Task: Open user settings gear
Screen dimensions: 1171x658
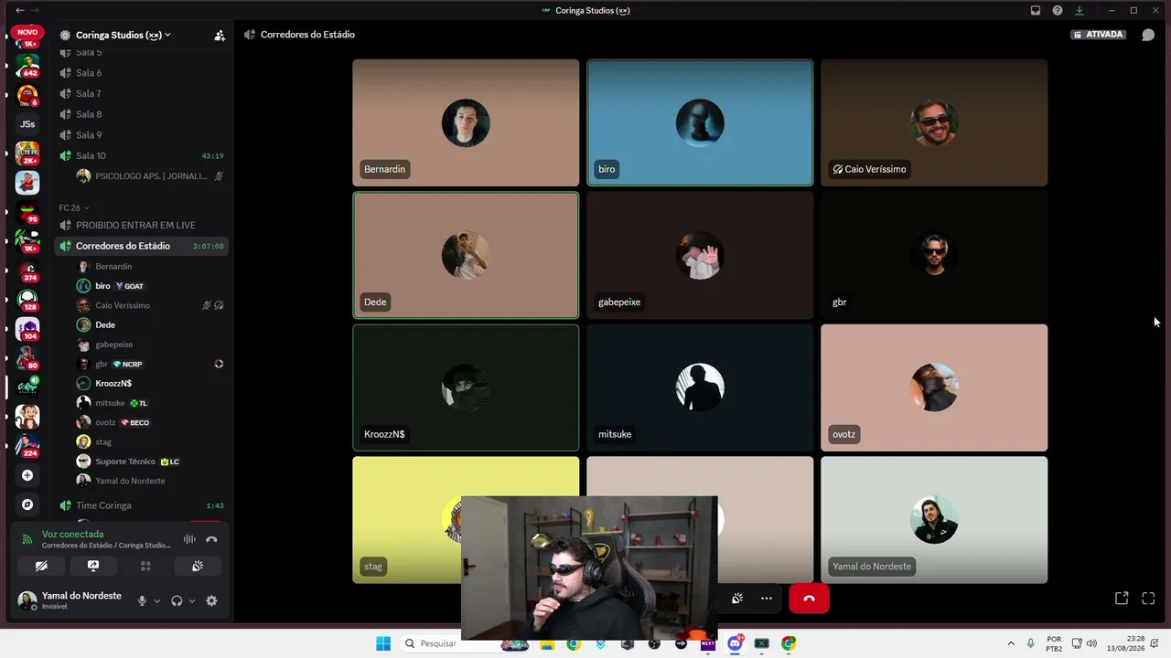Action: (211, 601)
